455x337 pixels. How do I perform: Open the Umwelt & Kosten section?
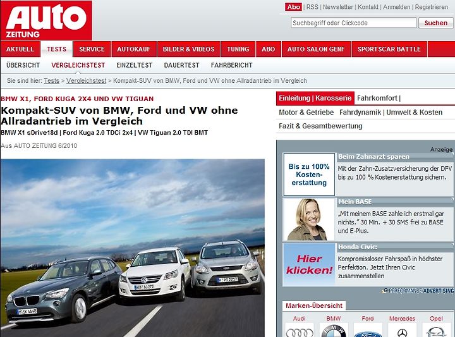(x=415, y=113)
